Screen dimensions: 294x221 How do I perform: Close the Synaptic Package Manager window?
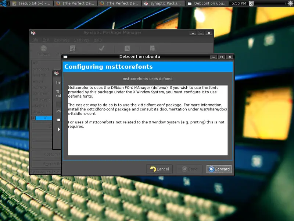click(x=209, y=33)
